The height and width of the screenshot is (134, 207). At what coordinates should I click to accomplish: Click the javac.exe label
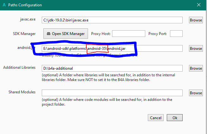[28, 20]
